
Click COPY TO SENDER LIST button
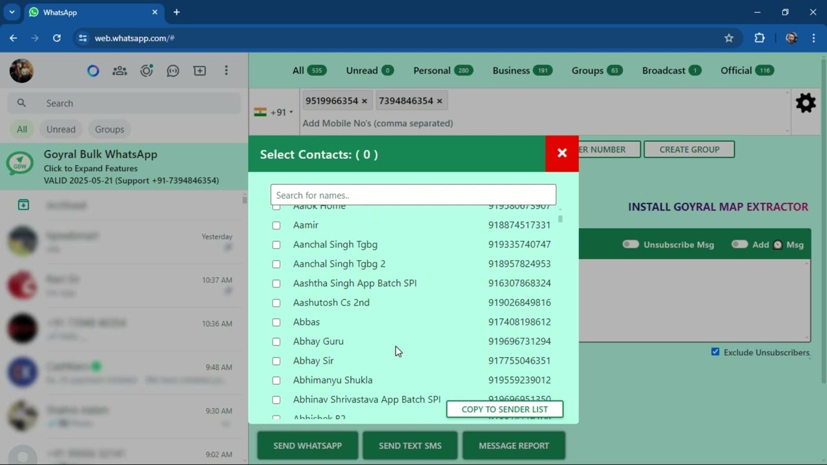coord(505,409)
